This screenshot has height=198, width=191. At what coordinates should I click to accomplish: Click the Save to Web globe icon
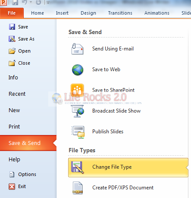(78, 70)
